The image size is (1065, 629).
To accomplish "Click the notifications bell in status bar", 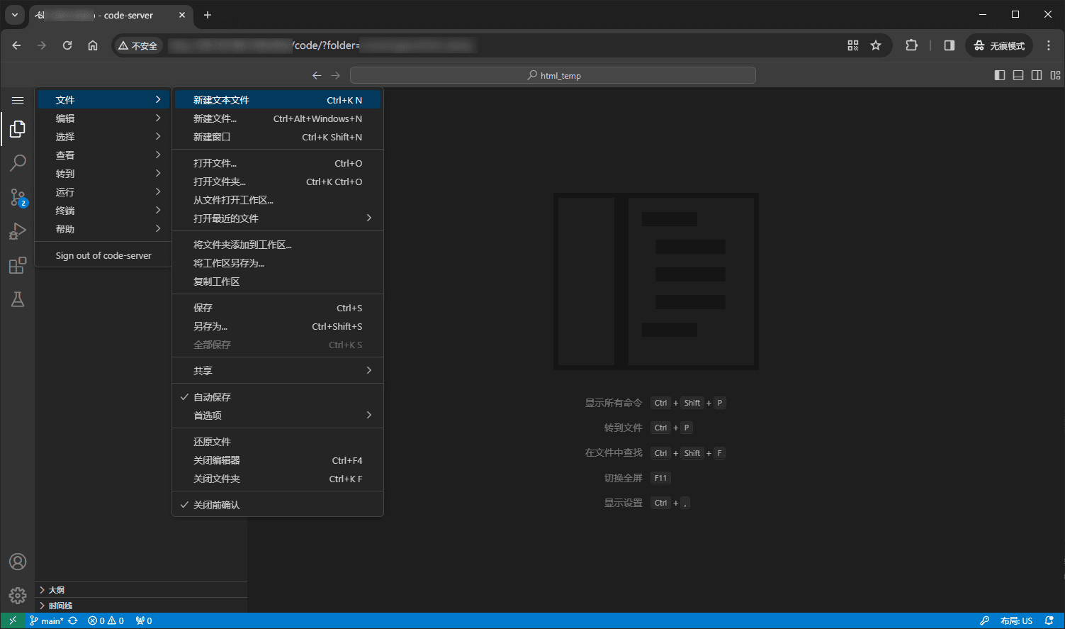I will [x=1049, y=620].
